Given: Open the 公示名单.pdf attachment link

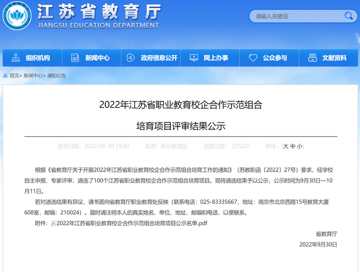Looking at the screenshot, I should click(132, 223).
